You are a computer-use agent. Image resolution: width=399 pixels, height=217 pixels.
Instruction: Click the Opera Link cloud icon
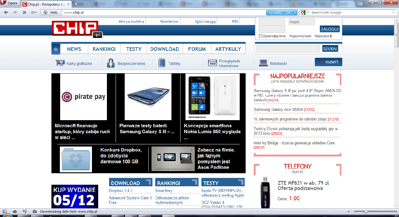(x=15, y=211)
